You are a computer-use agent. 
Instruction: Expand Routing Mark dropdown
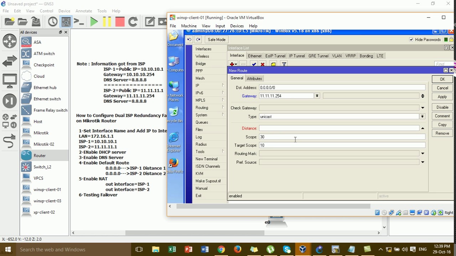coord(423,154)
